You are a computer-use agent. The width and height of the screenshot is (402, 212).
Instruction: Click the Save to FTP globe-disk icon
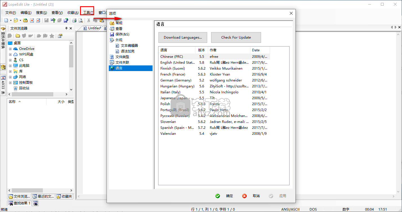point(66,20)
